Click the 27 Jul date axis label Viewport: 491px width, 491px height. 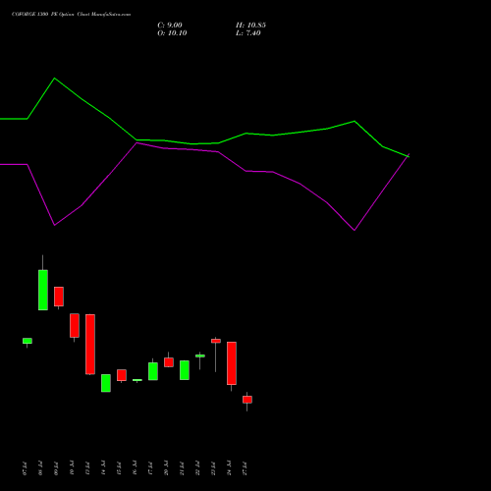tap(245, 468)
